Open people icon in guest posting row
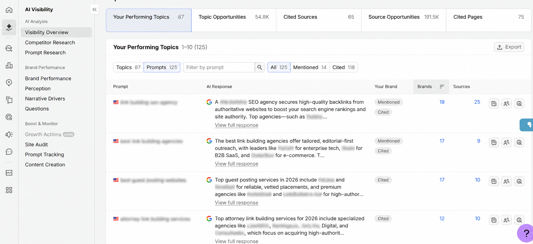The height and width of the screenshot is (244, 533). (506, 181)
